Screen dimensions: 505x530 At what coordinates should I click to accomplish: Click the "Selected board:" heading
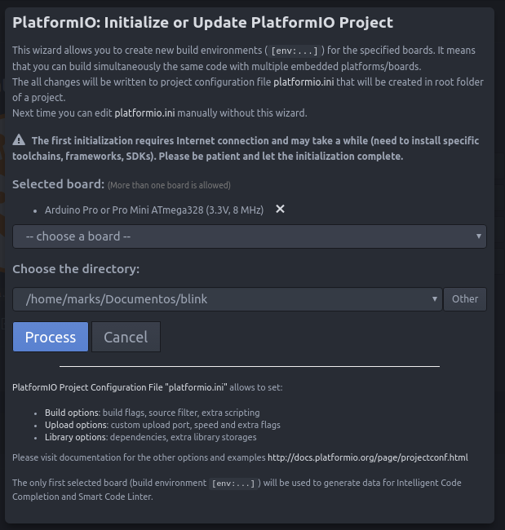[59, 184]
